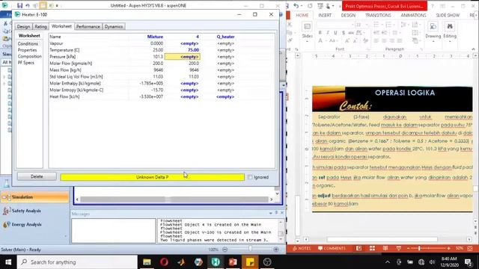The image size is (479, 269).
Task: Switch to PowerPoint on the taskbar
Action: [x=233, y=262]
